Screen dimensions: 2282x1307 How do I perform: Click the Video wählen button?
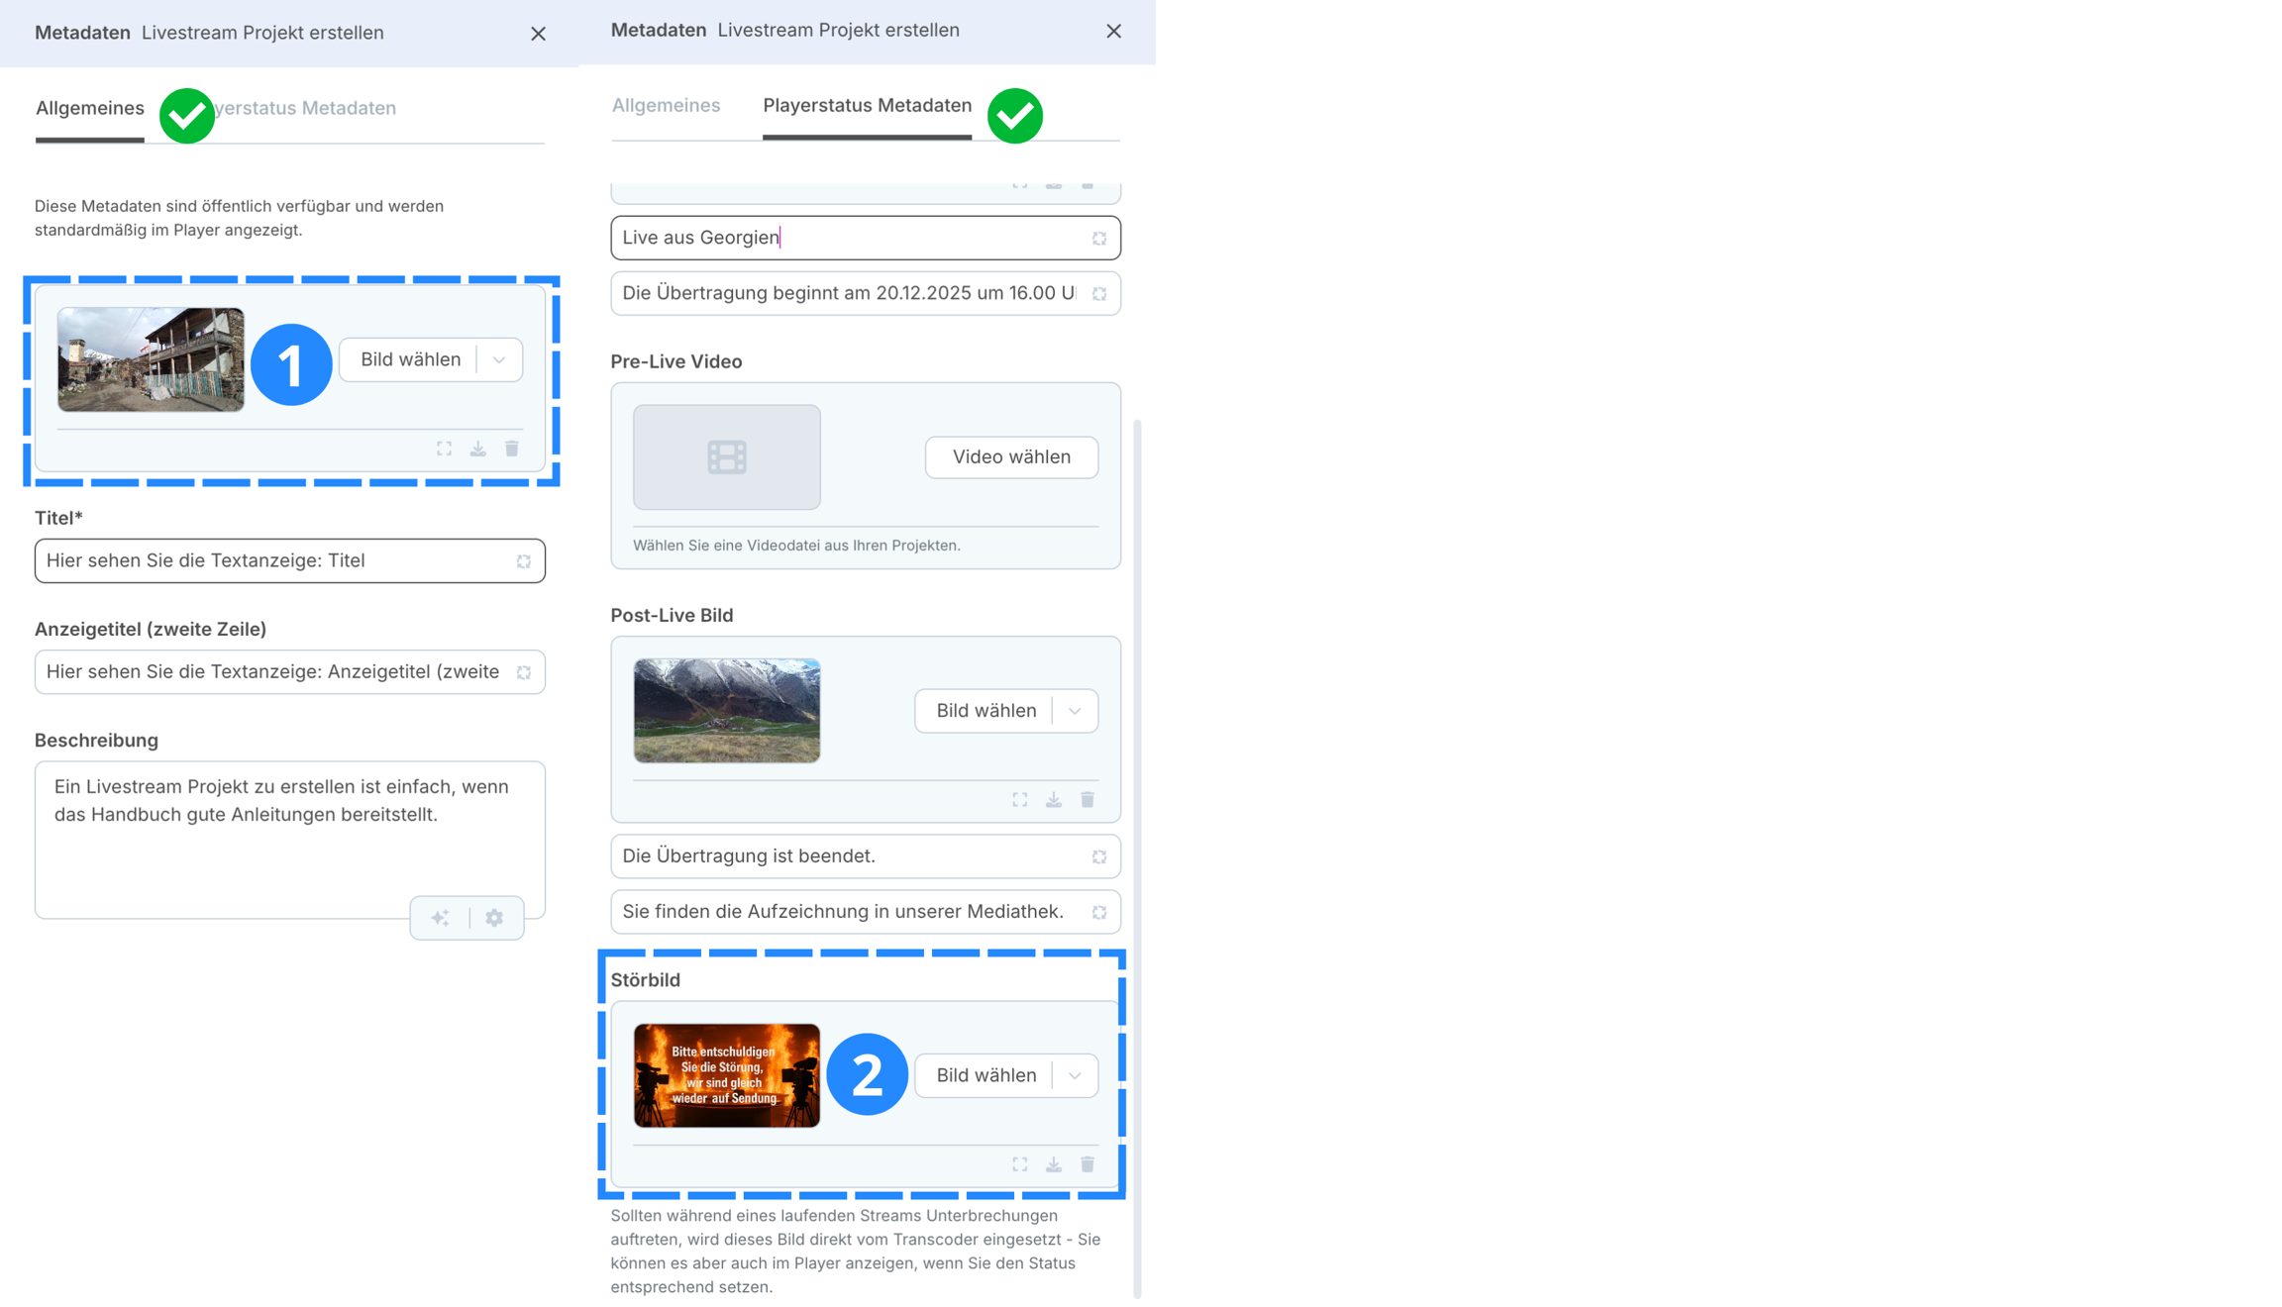pyautogui.click(x=1011, y=456)
